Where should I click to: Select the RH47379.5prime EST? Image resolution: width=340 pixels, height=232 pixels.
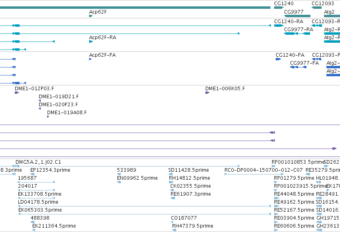[x=174, y=230]
